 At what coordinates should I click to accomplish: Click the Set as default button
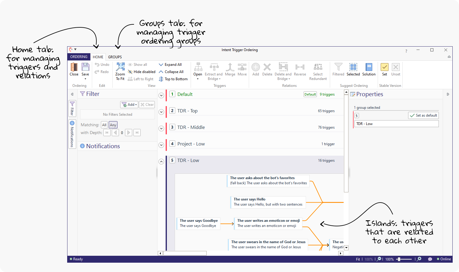click(423, 115)
